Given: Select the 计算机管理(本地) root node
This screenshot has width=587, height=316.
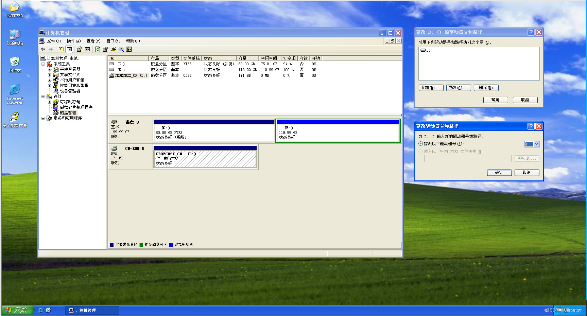Looking at the screenshot, I should 63,58.
